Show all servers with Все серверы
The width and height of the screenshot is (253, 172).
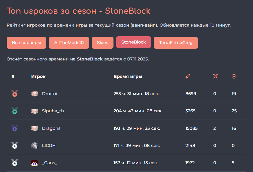pyautogui.click(x=27, y=43)
